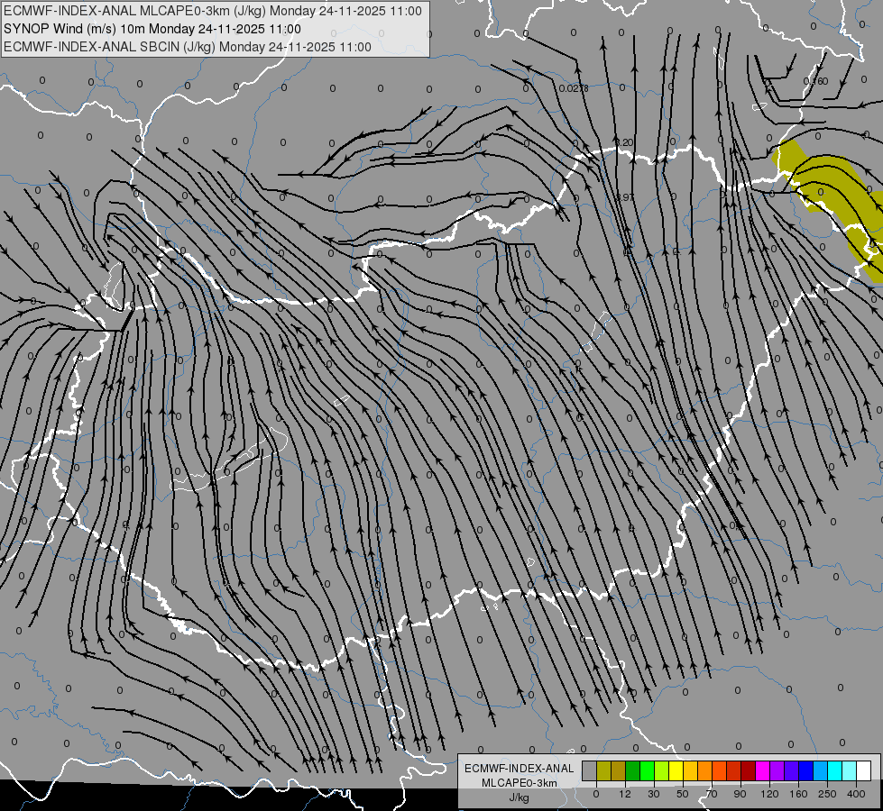Pick the cyan legend swatch
This screenshot has height=811, width=883.
(834, 770)
